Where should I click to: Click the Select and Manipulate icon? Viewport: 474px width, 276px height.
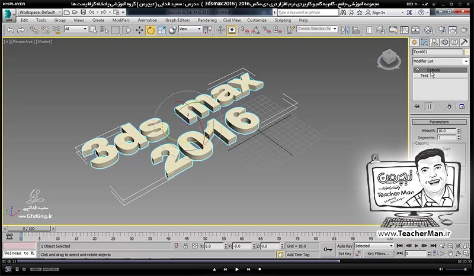coord(220,30)
